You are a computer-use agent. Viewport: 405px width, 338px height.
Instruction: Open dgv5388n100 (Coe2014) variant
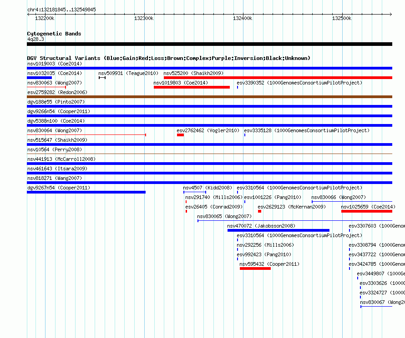(56, 121)
